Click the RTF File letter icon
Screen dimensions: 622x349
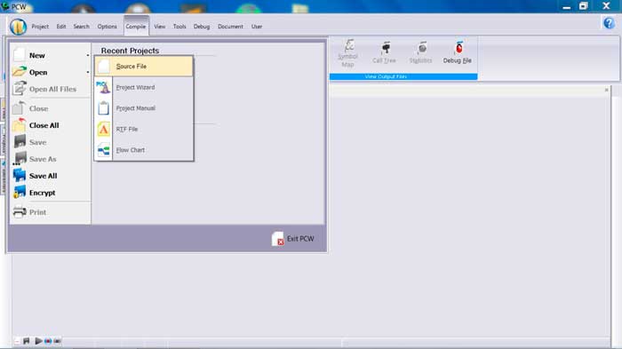pyautogui.click(x=104, y=129)
